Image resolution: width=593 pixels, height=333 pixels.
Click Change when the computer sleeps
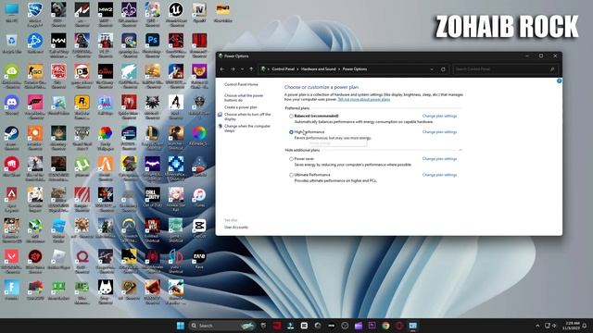pyautogui.click(x=247, y=129)
